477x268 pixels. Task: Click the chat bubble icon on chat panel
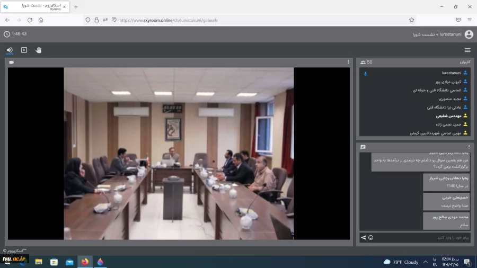(363, 147)
